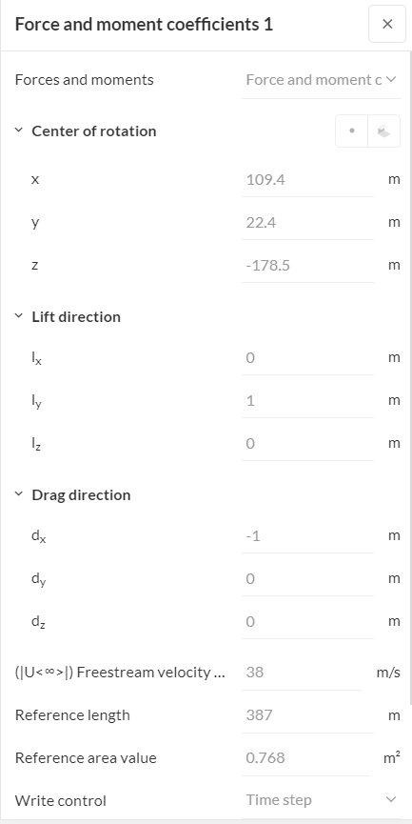Edit the center of rotation x value 109.4
This screenshot has width=412, height=824.
click(307, 180)
